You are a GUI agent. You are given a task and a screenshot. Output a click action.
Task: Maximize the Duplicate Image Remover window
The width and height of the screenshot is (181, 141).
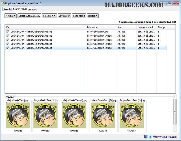click(x=169, y=3)
